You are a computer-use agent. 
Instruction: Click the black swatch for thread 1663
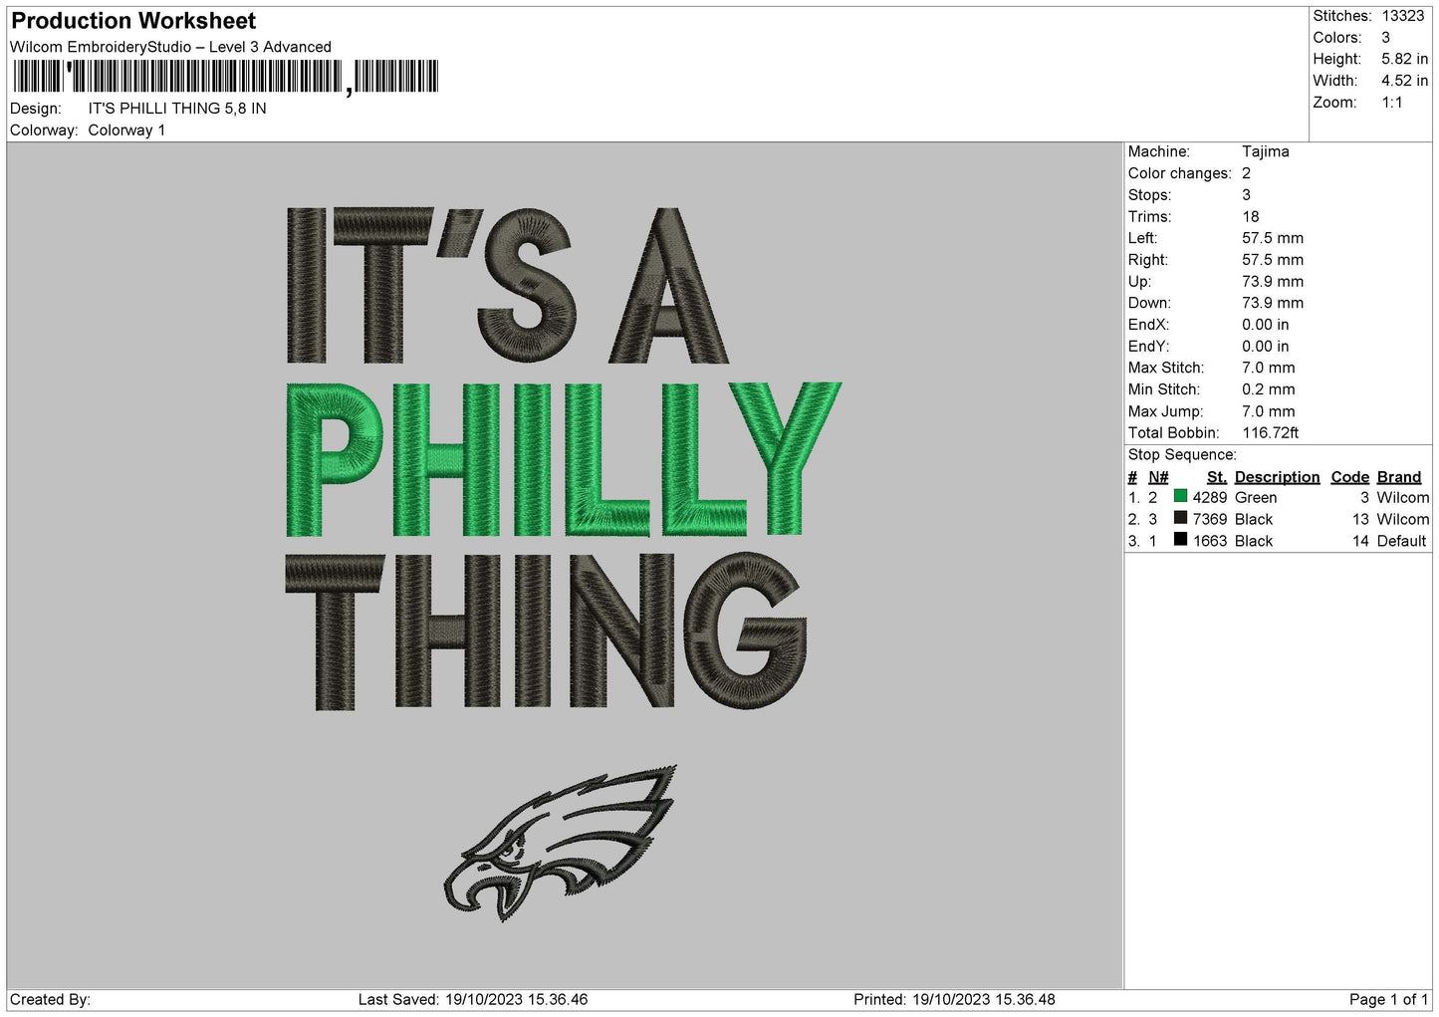coord(1180,540)
